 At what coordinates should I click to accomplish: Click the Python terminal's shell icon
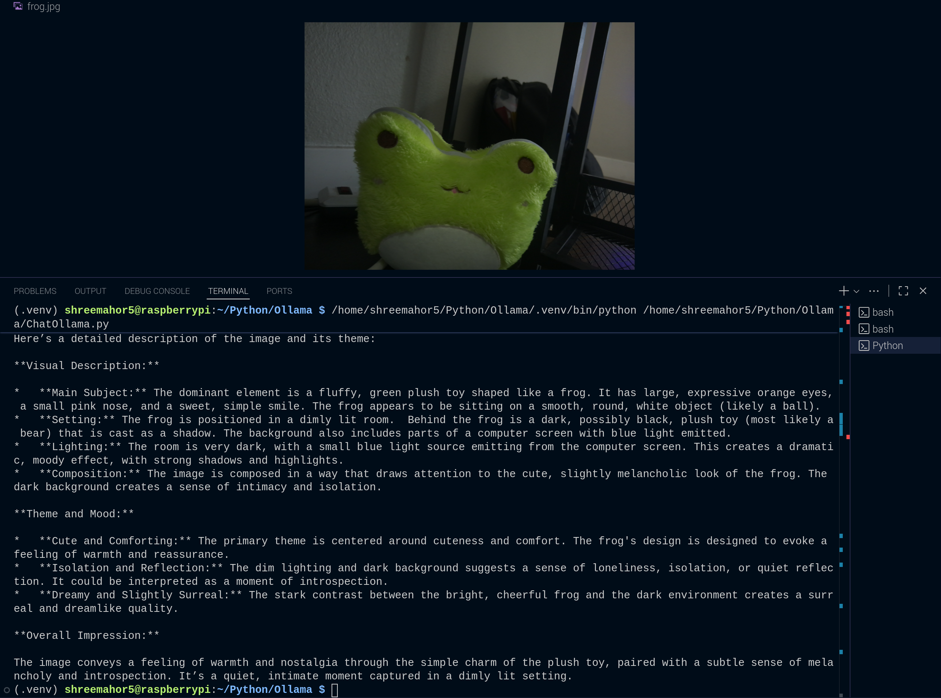pyautogui.click(x=864, y=346)
